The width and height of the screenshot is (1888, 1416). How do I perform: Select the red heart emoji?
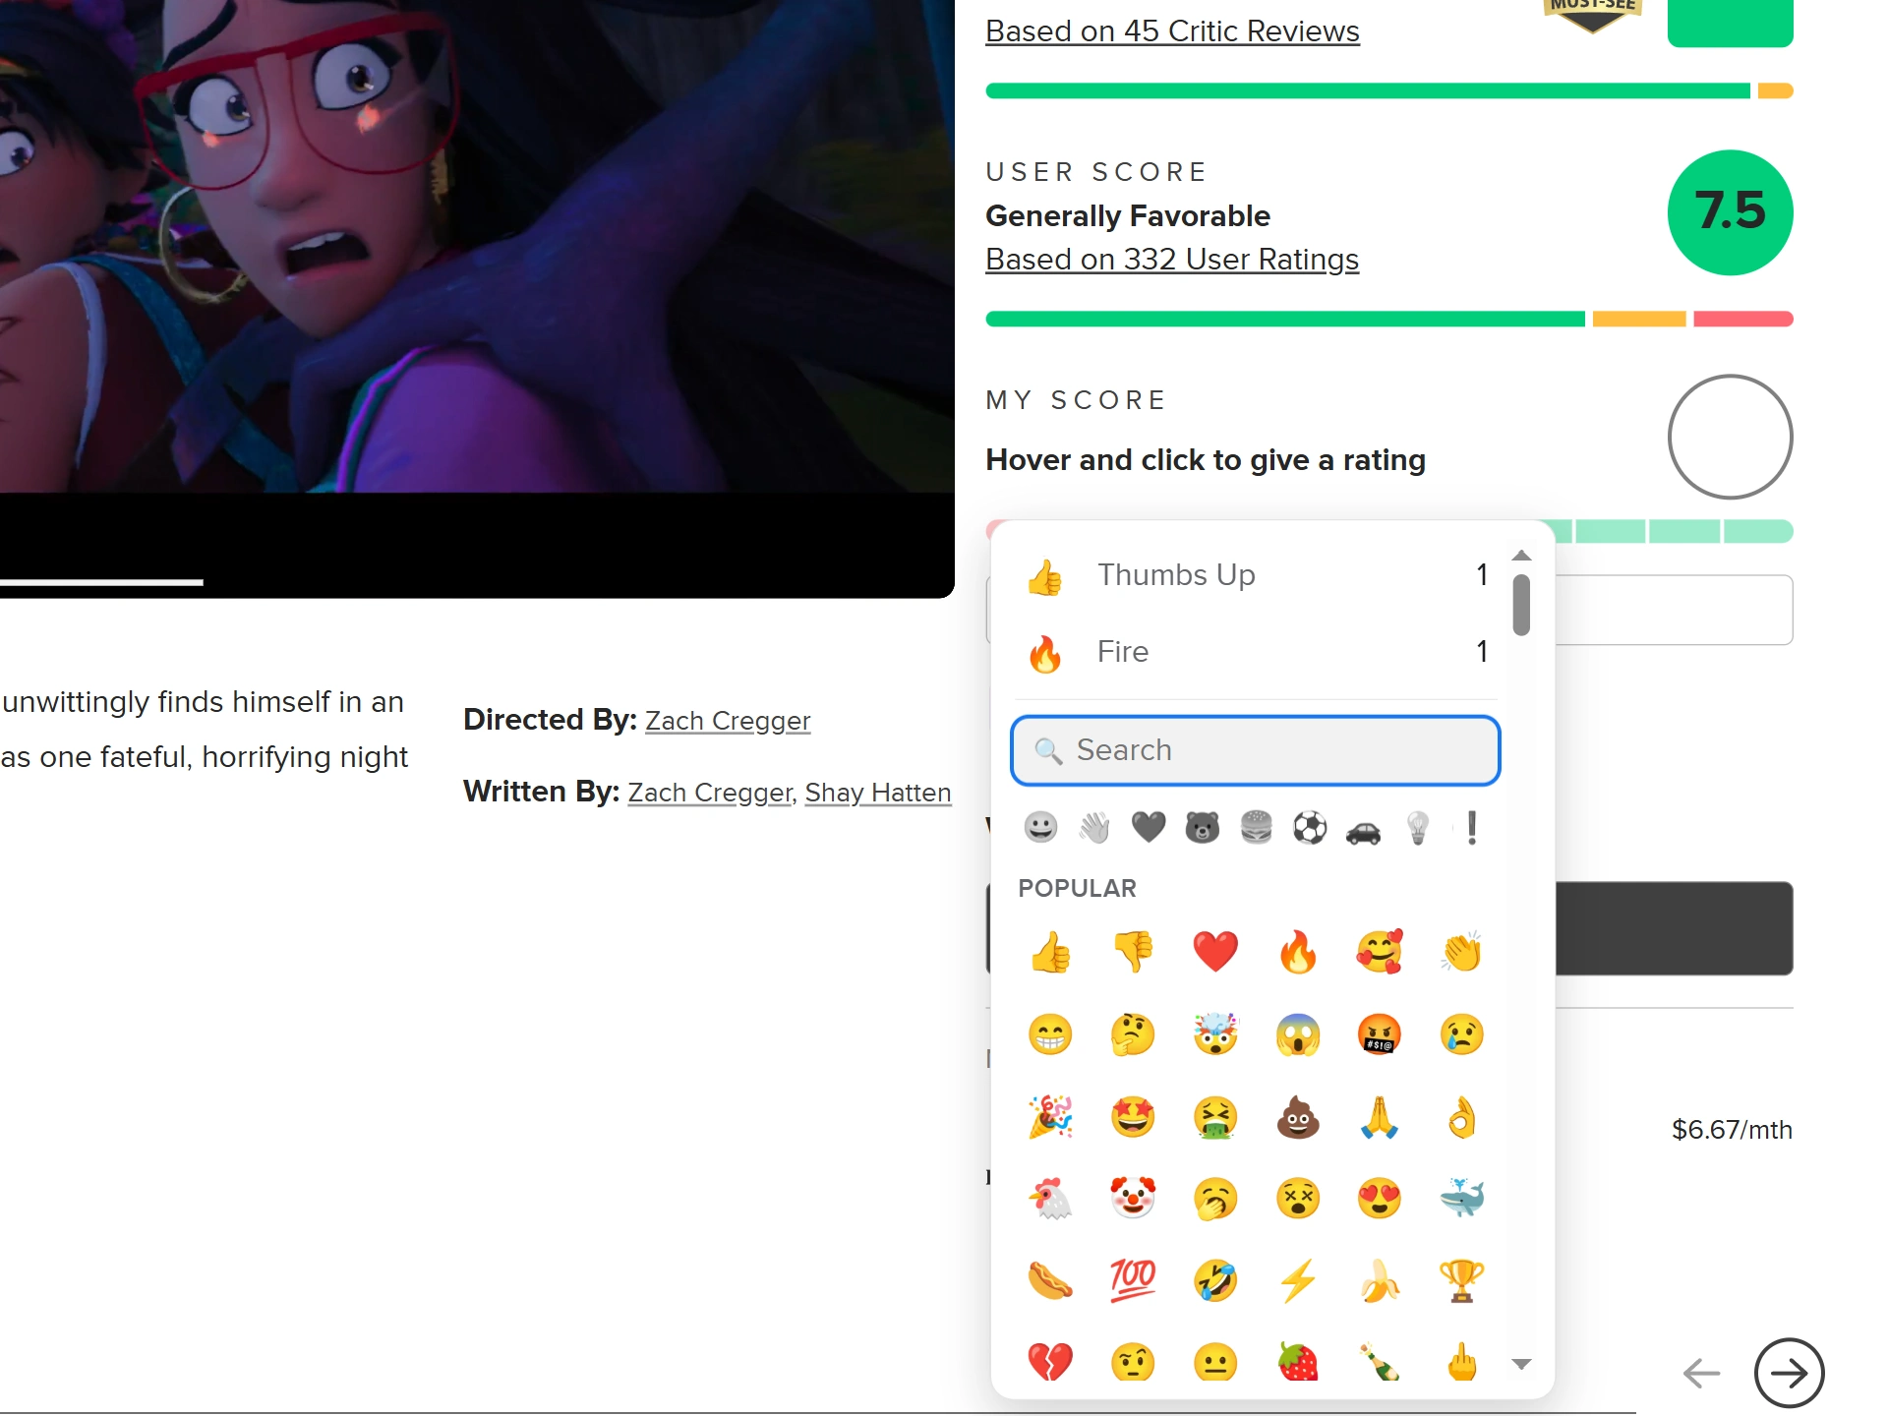(x=1215, y=952)
